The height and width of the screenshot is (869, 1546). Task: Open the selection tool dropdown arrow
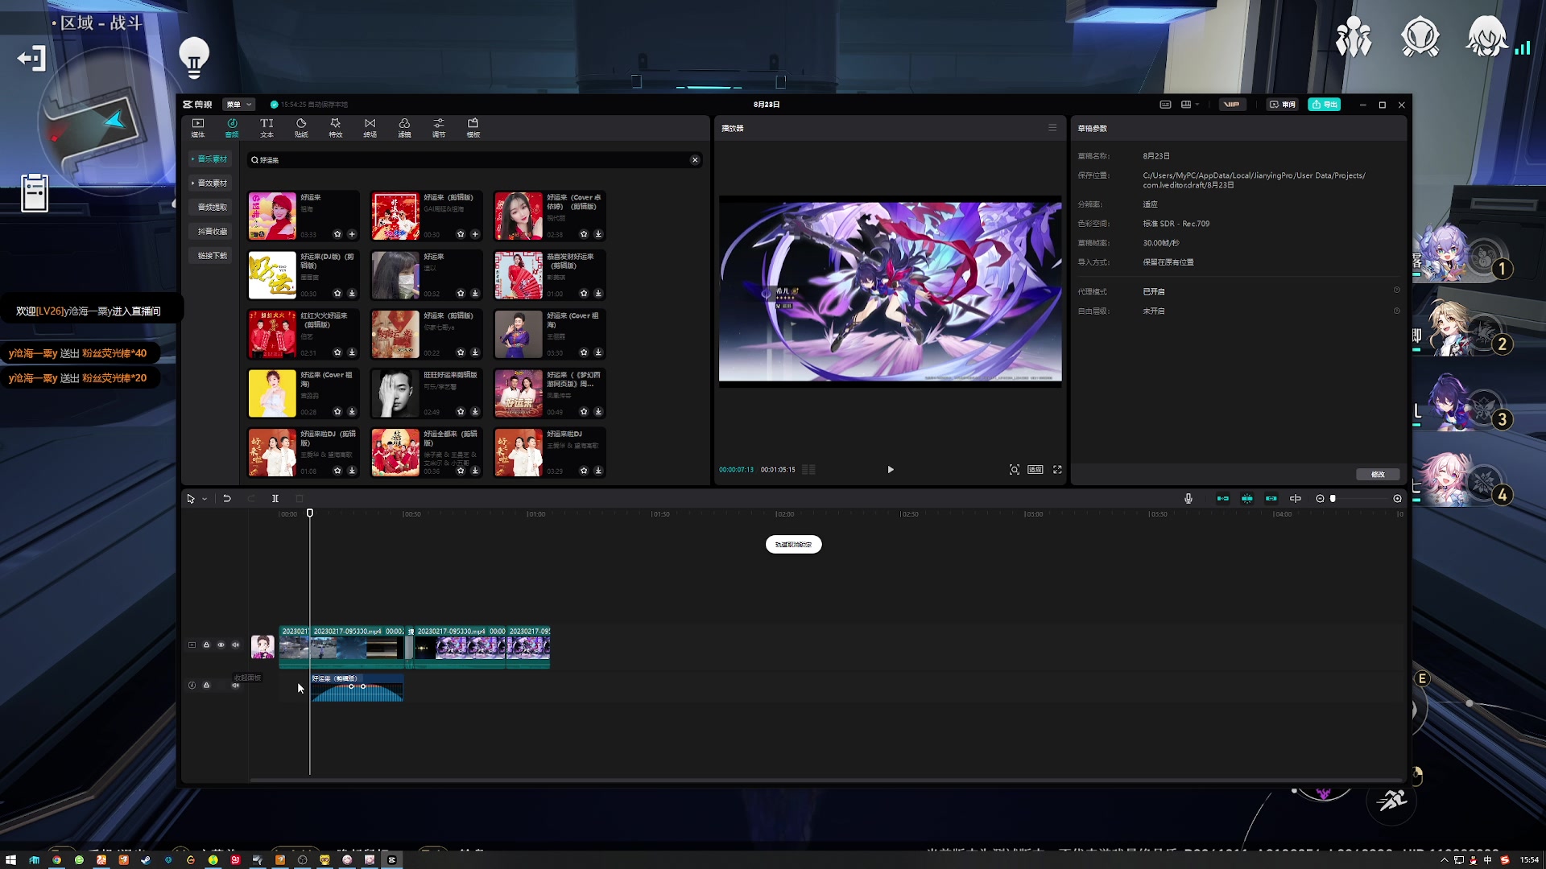pos(205,500)
